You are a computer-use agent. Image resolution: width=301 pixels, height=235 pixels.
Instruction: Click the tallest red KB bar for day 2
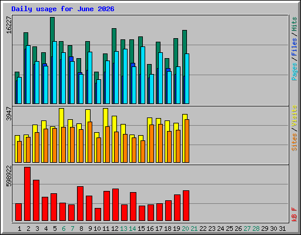[x=27, y=194]
